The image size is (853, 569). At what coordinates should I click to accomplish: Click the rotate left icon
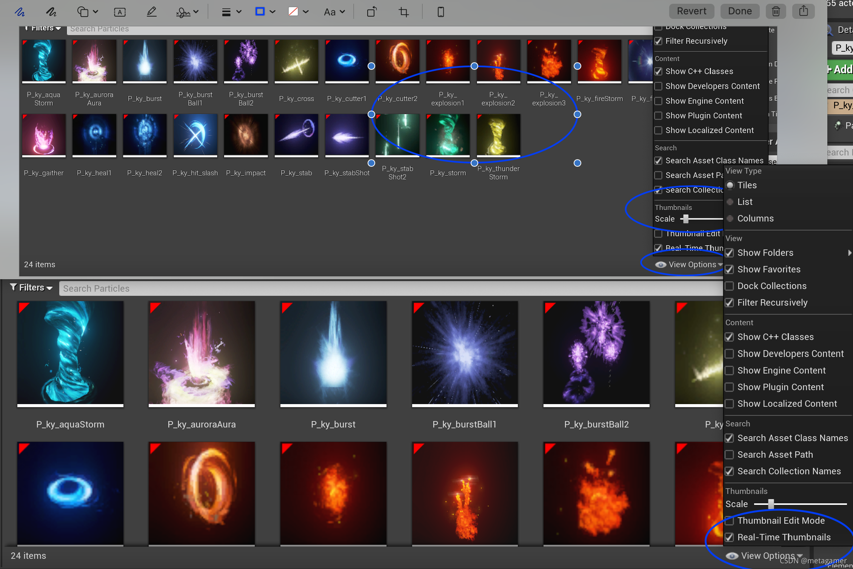pyautogui.click(x=372, y=12)
